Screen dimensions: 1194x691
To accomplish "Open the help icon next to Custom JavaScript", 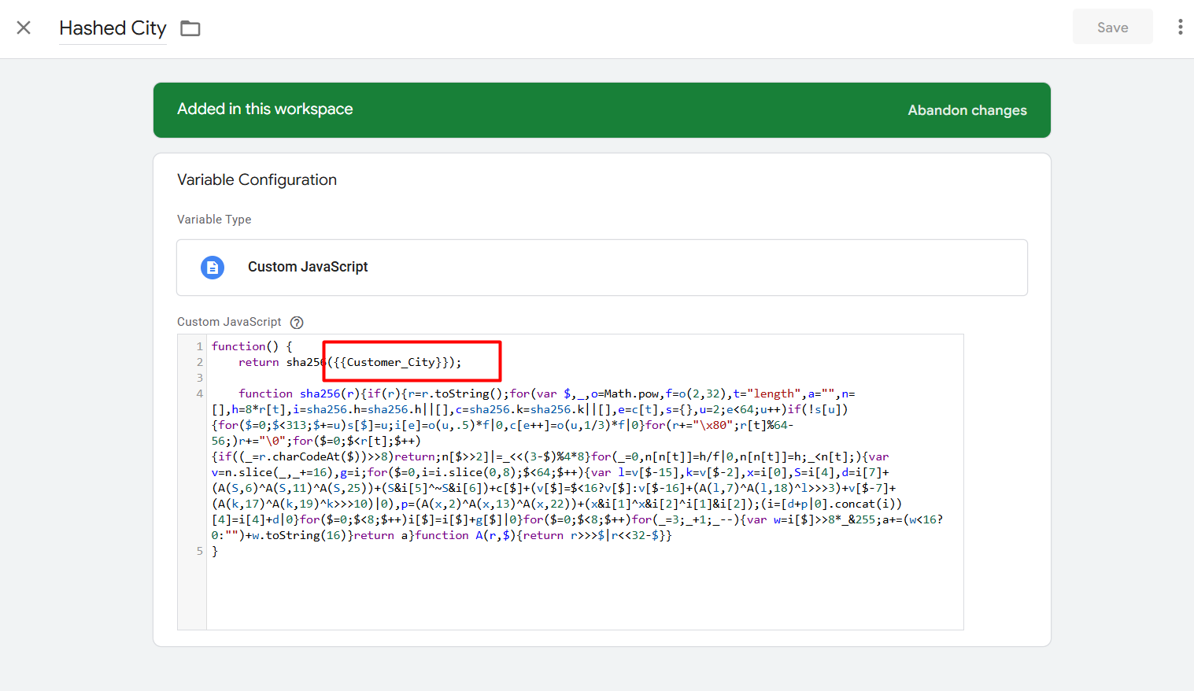I will click(297, 323).
